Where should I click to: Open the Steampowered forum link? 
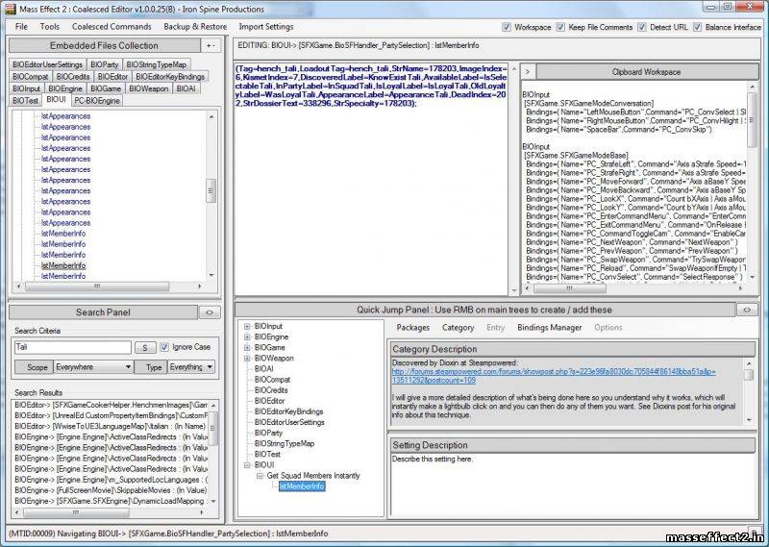(x=554, y=376)
